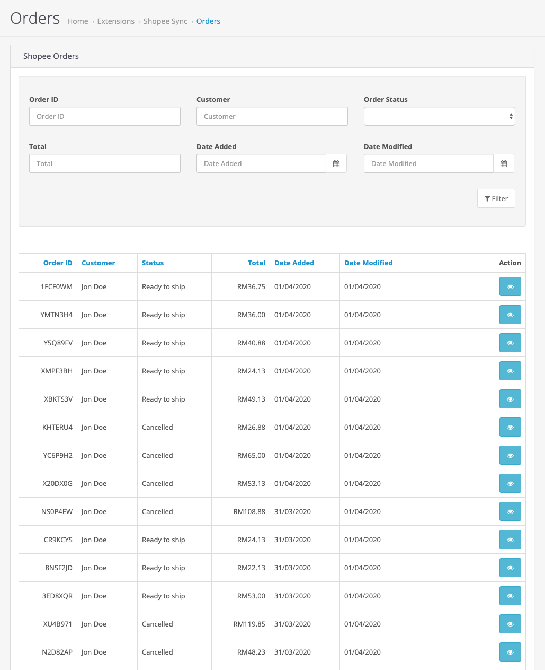Open the view icon for order Y5Q89FV
Image resolution: width=545 pixels, height=670 pixels.
pyautogui.click(x=510, y=343)
